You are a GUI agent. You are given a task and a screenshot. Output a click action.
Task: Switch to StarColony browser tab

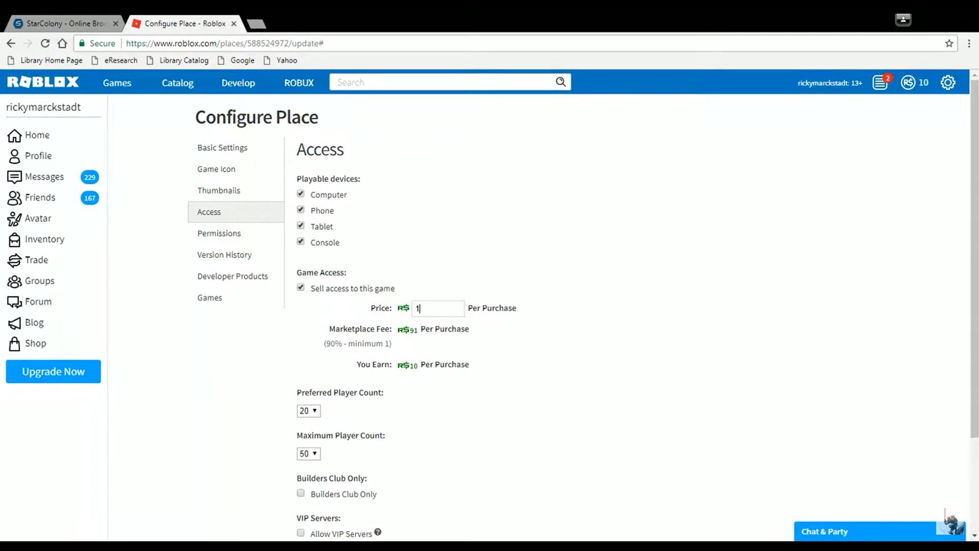pos(66,23)
